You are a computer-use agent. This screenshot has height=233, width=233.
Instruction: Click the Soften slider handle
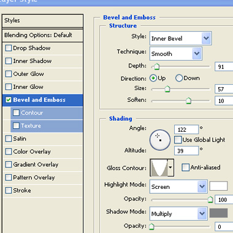[x=188, y=101]
